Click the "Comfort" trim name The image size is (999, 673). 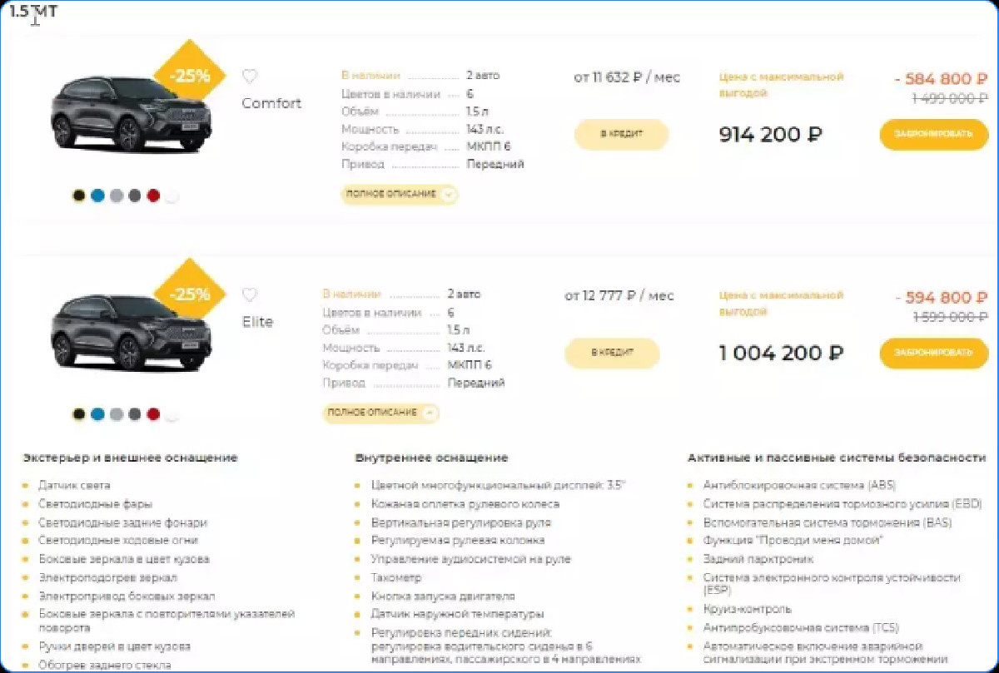click(x=271, y=103)
